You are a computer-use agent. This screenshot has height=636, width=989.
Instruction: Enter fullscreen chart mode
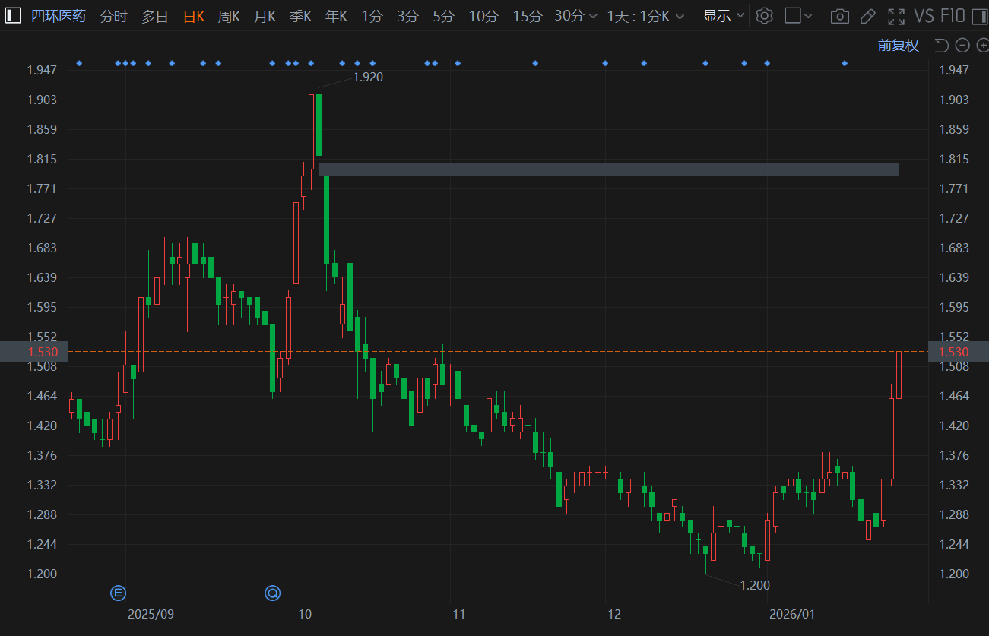coord(896,16)
